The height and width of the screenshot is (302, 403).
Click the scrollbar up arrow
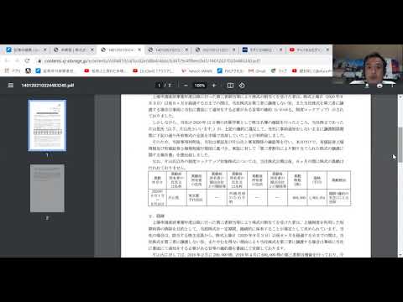coord(400,97)
